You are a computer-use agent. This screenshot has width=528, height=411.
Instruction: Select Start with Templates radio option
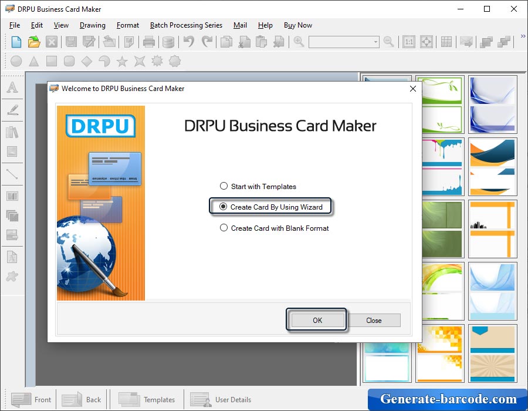pyautogui.click(x=258, y=186)
